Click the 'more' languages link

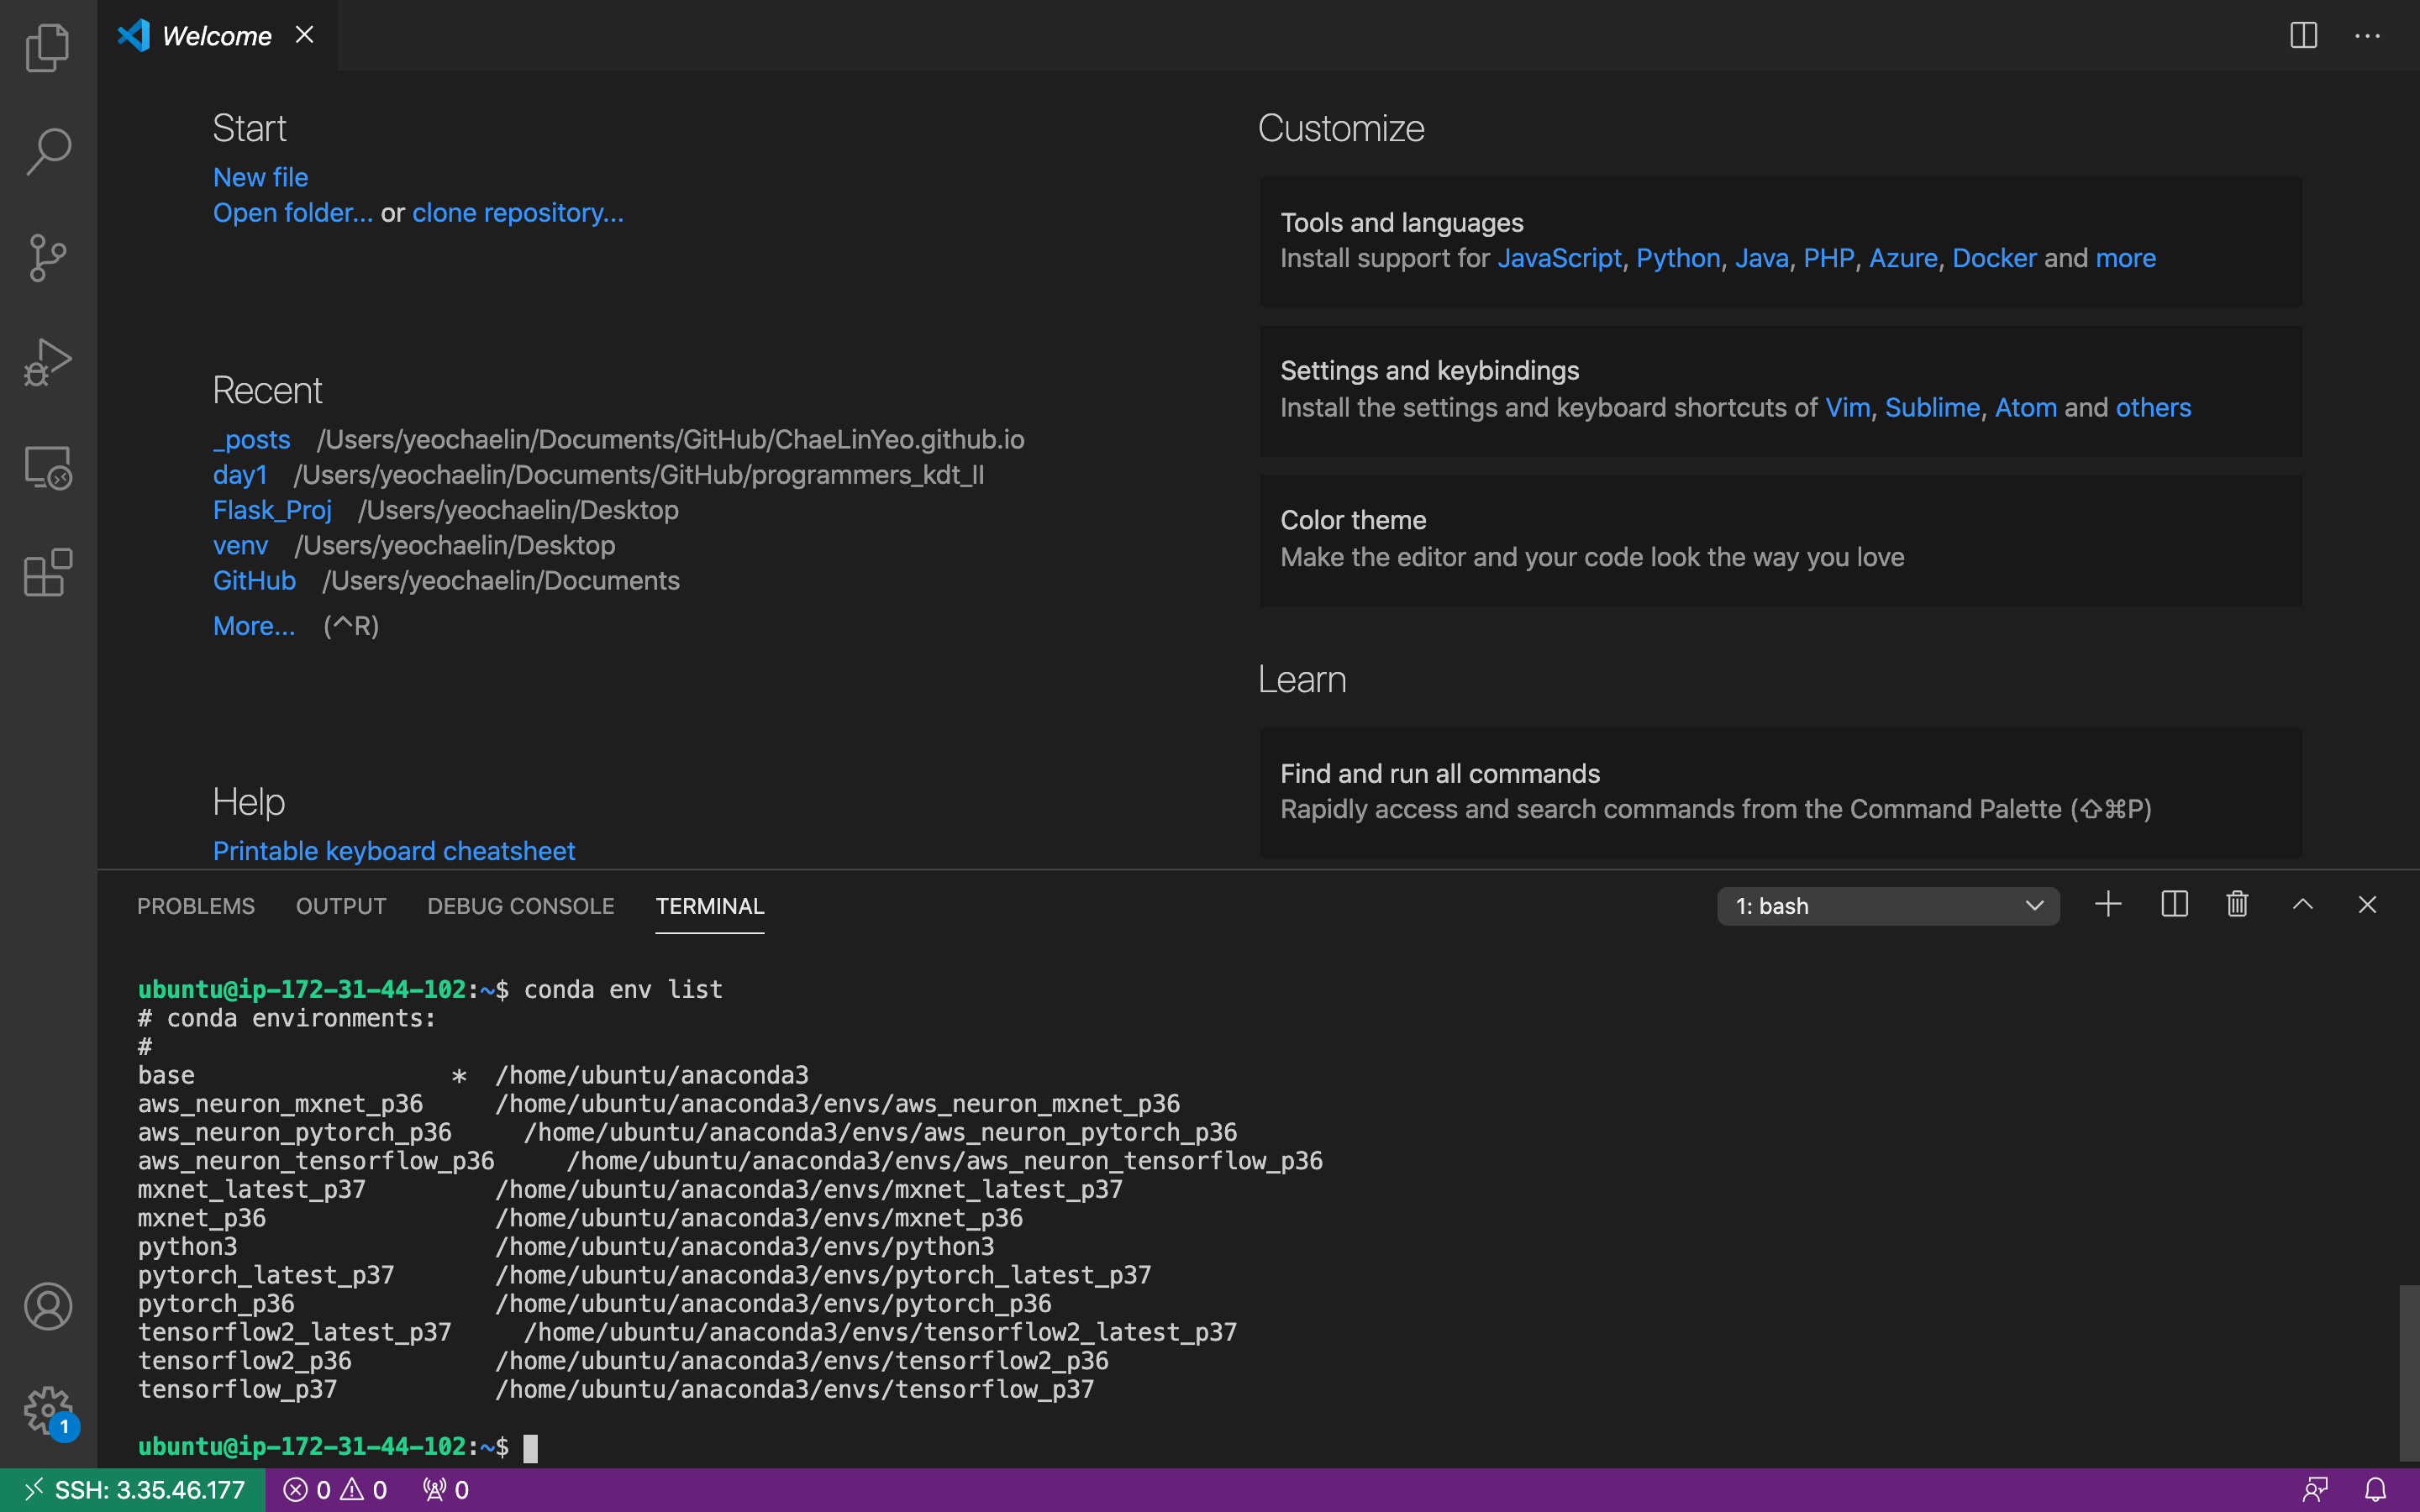tap(2126, 258)
